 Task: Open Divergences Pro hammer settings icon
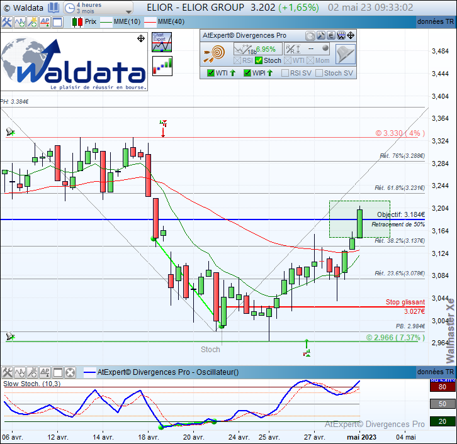pos(321,35)
